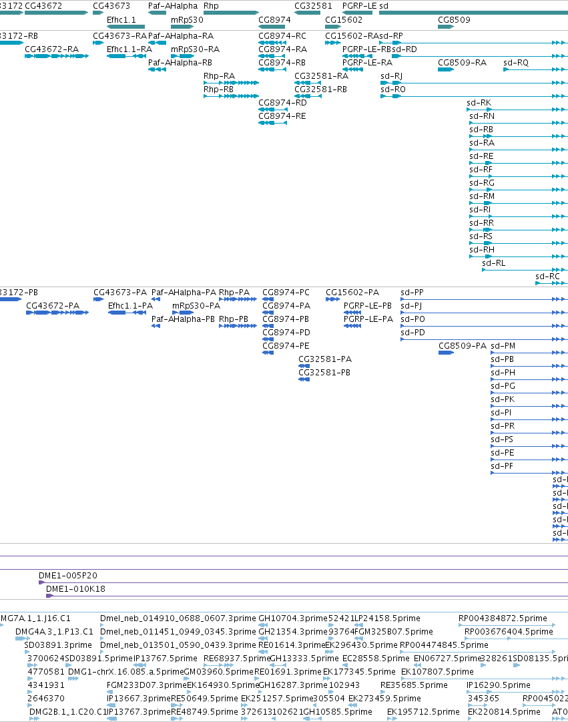This screenshot has height=722, width=568.
Task: Click transcript Rhp-RB
Action: coord(219,89)
